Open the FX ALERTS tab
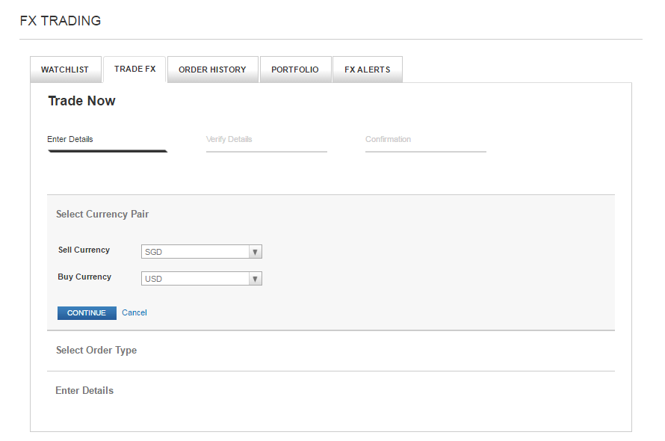Viewport: 665px width, 441px height. [x=367, y=70]
